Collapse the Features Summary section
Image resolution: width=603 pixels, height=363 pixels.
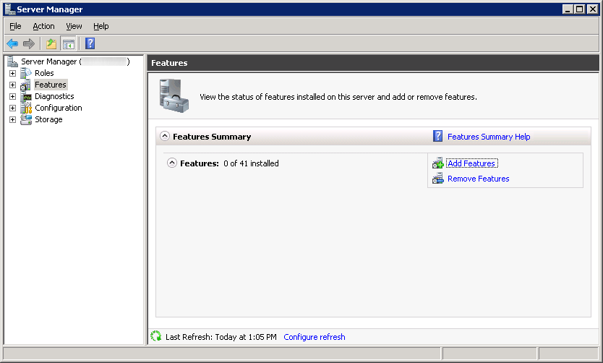[165, 136]
